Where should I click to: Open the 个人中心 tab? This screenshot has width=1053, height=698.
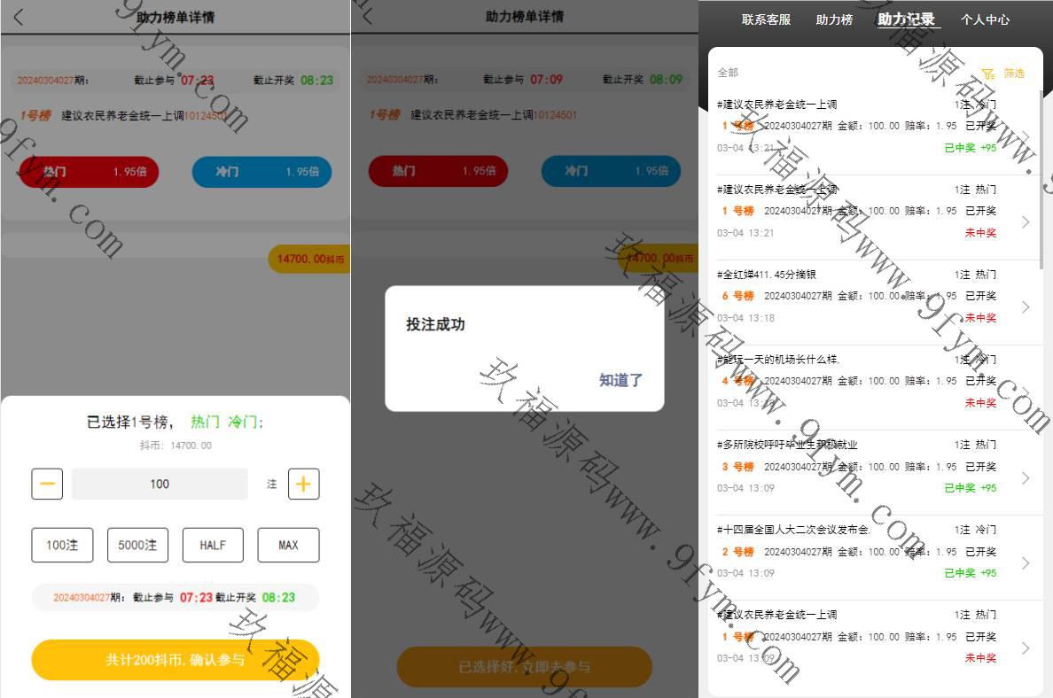point(985,19)
